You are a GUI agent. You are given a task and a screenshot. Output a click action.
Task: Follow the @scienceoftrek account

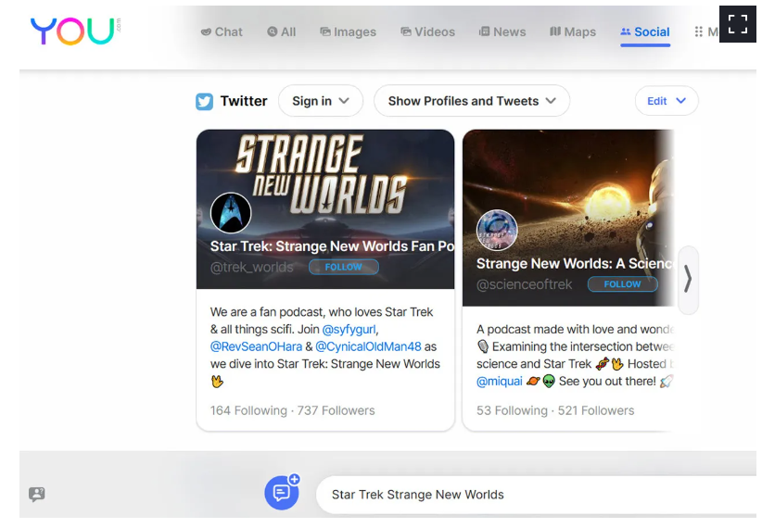tap(623, 284)
